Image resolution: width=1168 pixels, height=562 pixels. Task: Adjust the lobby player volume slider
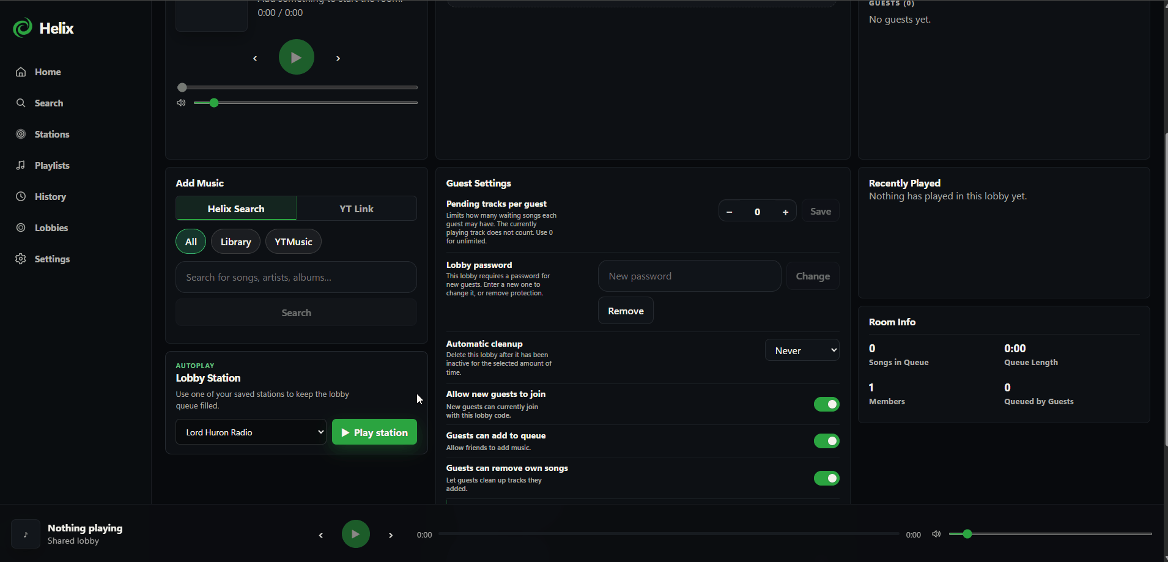point(306,103)
